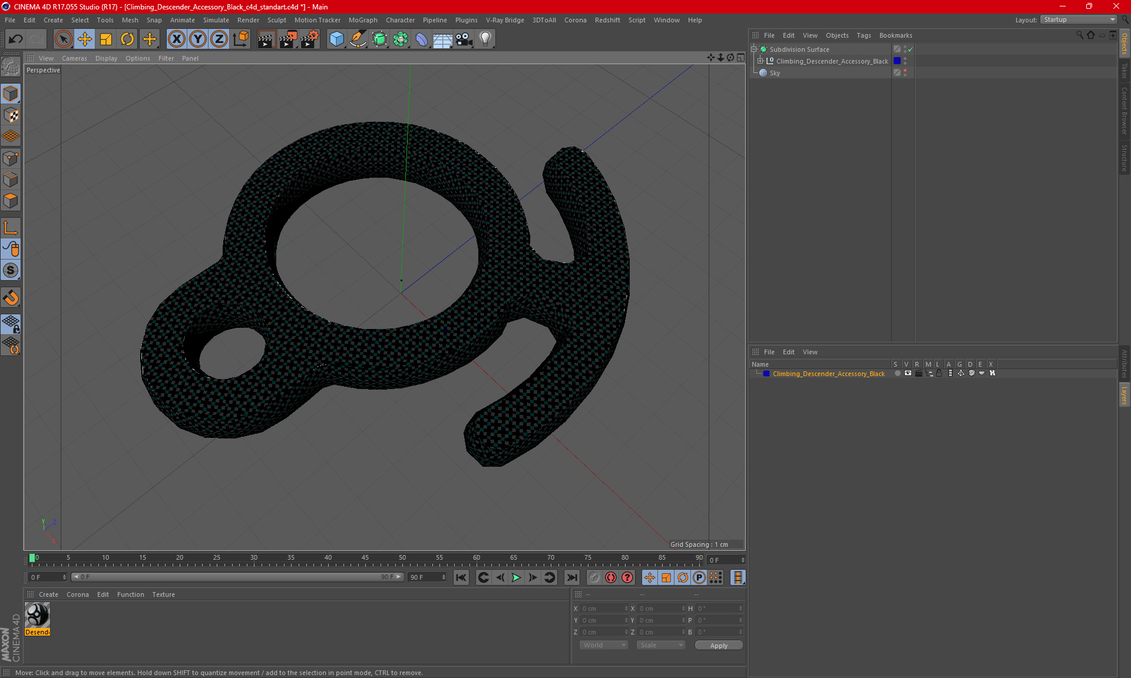Open the material manager Texture menu
Viewport: 1131px width, 678px height.
click(x=163, y=594)
